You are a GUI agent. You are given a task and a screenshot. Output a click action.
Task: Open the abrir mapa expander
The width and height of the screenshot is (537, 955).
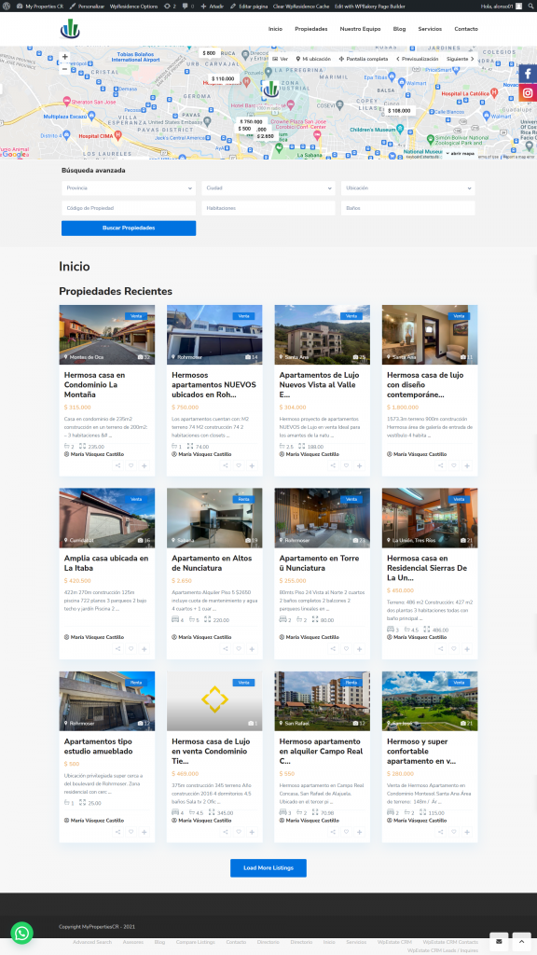[x=461, y=154]
